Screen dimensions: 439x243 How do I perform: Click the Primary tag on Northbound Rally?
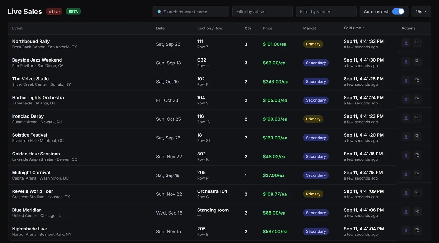[313, 44]
